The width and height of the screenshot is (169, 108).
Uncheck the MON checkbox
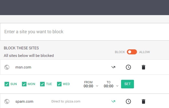[24, 84]
